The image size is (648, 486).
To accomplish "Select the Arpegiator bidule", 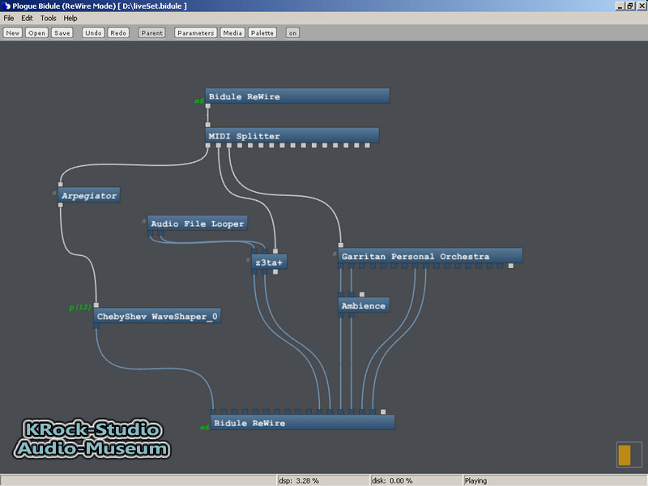I will [x=89, y=195].
